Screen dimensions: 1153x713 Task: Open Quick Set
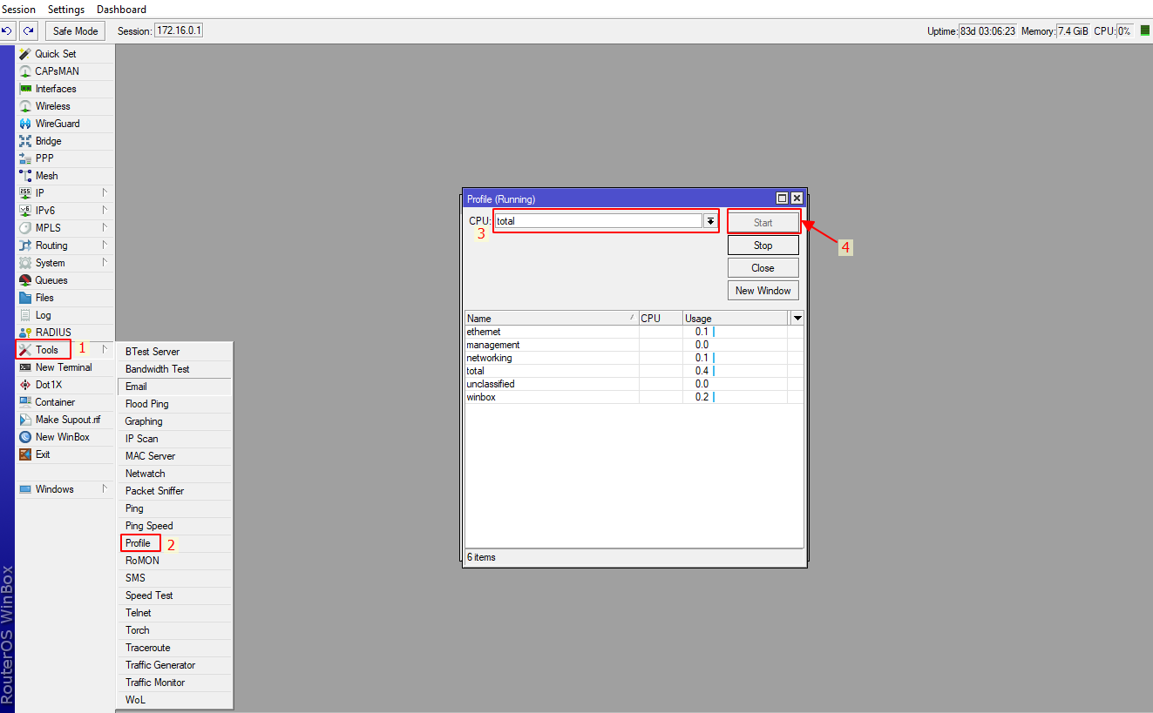51,53
